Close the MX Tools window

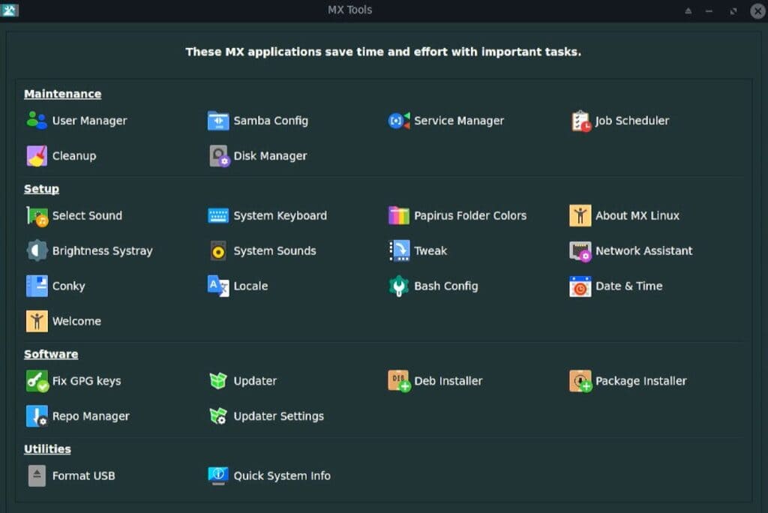coord(757,10)
